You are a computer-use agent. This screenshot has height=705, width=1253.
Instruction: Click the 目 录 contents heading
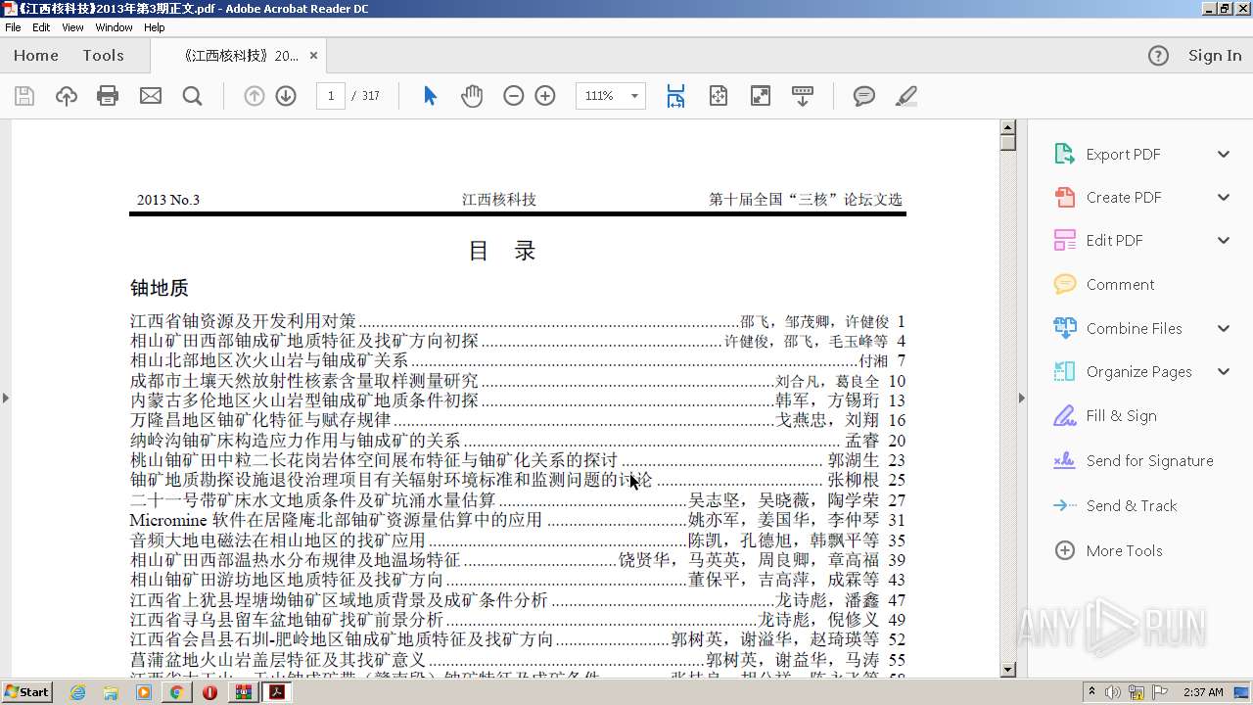(x=502, y=251)
